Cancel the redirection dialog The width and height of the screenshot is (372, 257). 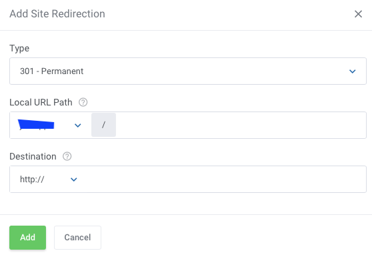tap(77, 238)
